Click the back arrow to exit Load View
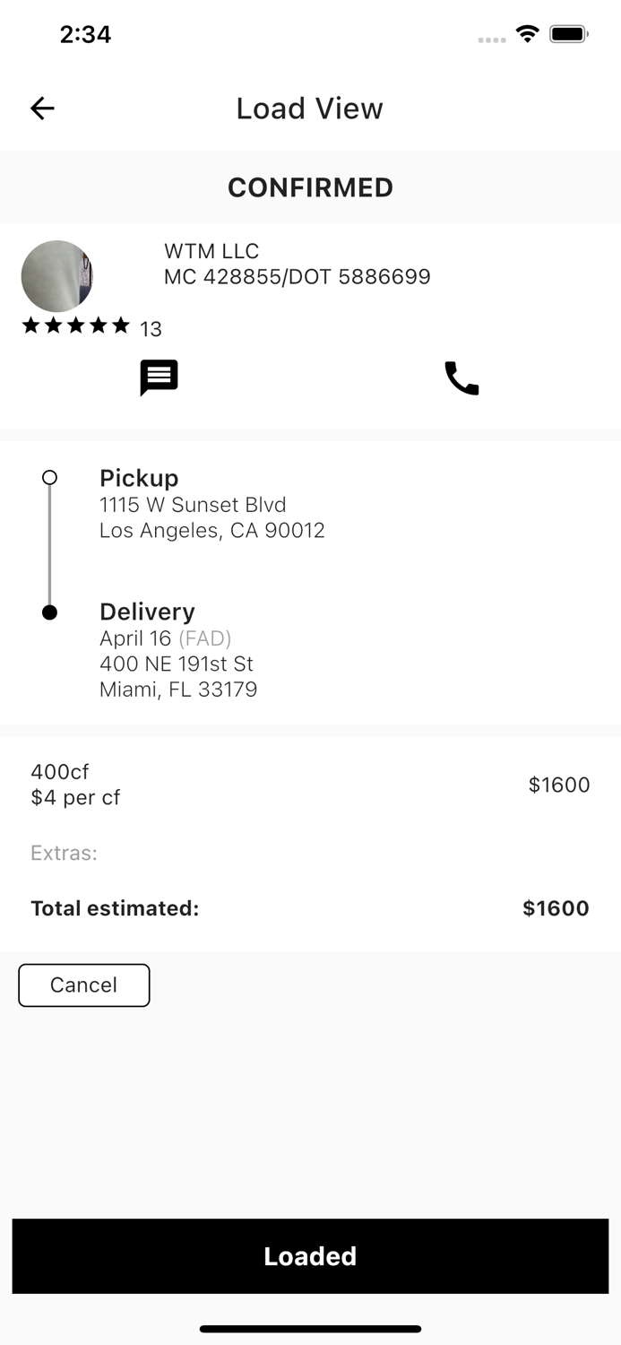Image resolution: width=621 pixels, height=1345 pixels. click(x=41, y=108)
